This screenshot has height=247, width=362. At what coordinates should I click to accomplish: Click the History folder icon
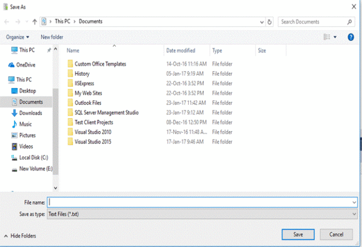pos(70,74)
